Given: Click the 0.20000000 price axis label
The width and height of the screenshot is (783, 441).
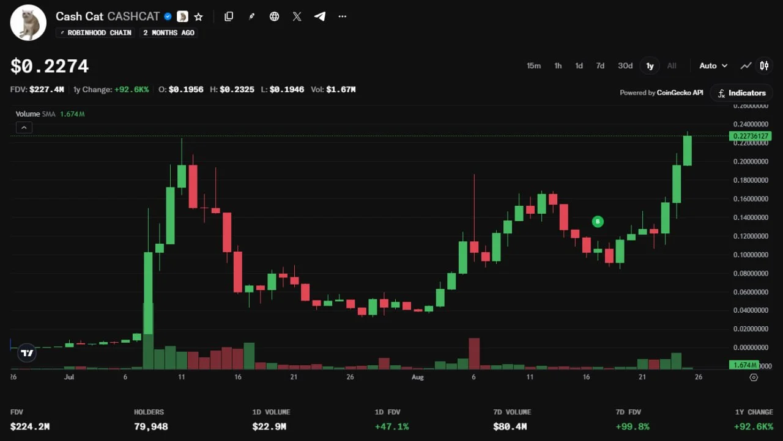Looking at the screenshot, I should coord(749,161).
